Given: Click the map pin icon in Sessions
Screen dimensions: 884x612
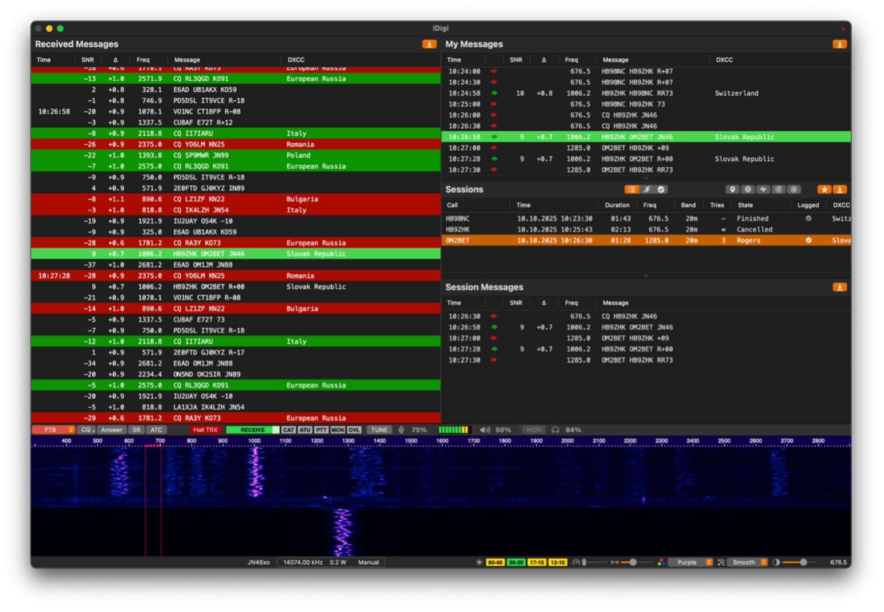Looking at the screenshot, I should [733, 189].
